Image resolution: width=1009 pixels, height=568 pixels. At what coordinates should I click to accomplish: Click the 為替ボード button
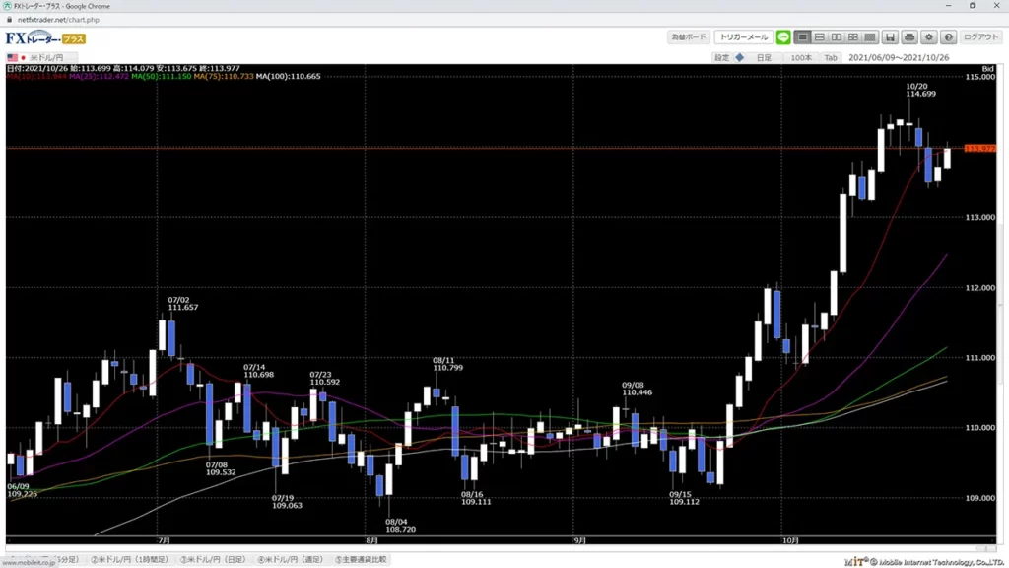coord(689,37)
